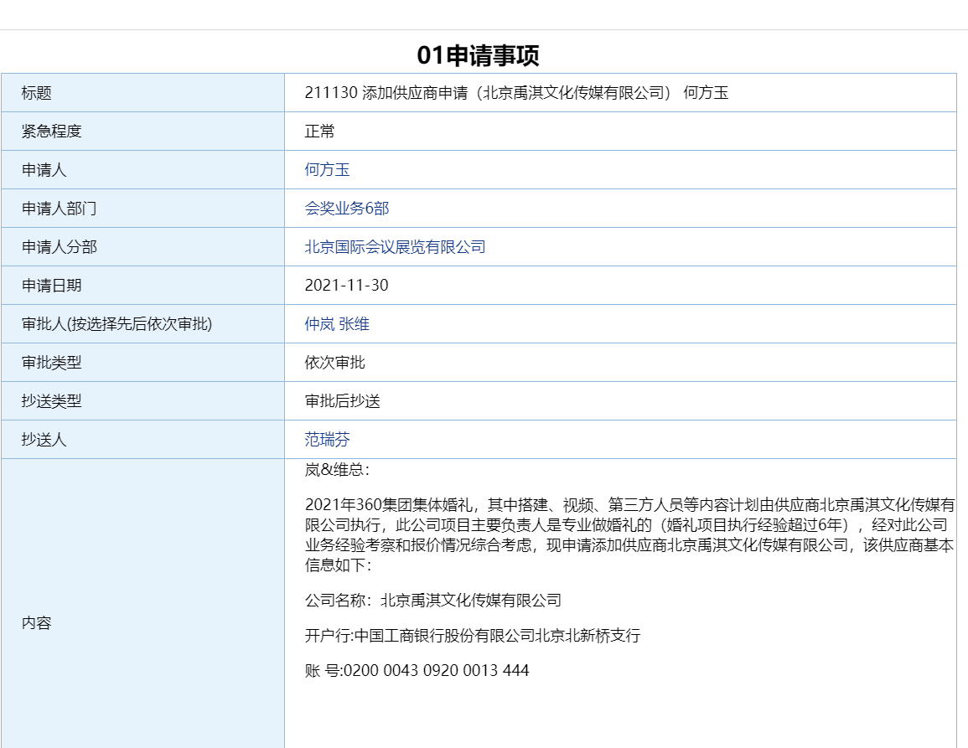Screen dimensions: 968x748
Task: Click the application date 2021-11-30
Action: click(346, 286)
